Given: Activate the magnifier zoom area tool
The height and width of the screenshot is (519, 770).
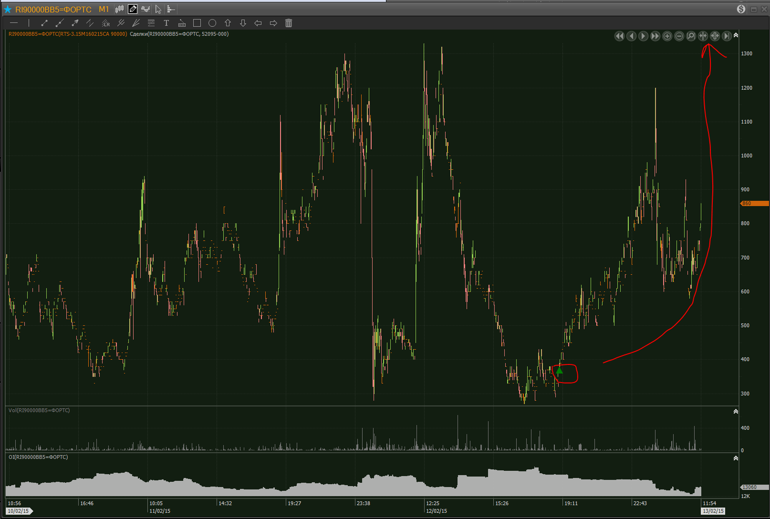Looking at the screenshot, I should click(x=691, y=36).
